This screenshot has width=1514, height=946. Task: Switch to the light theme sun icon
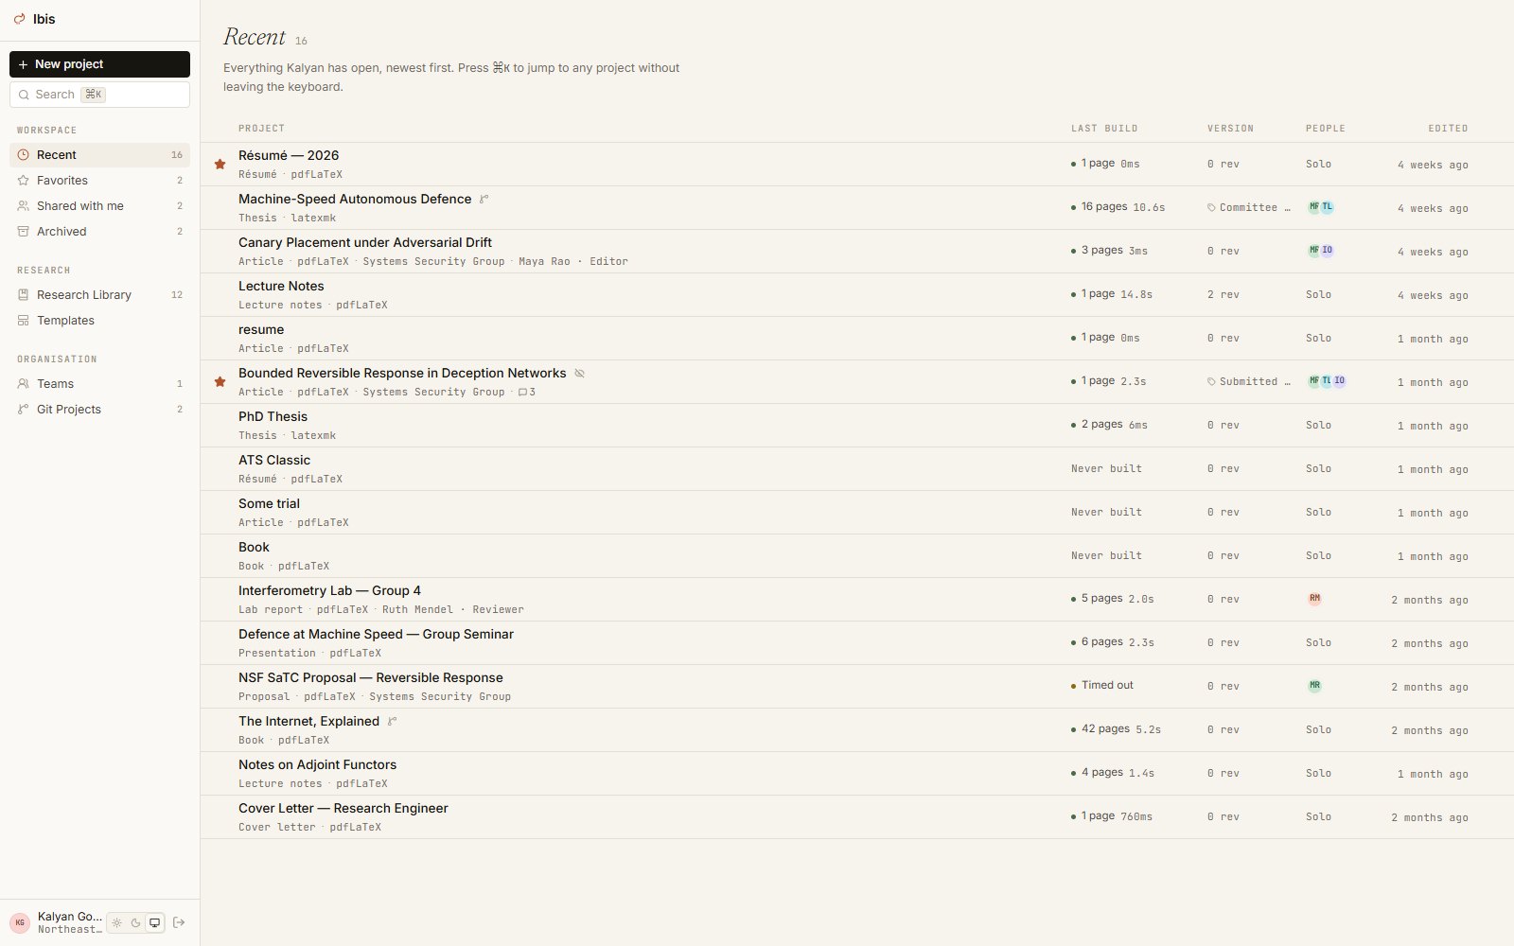pos(117,922)
